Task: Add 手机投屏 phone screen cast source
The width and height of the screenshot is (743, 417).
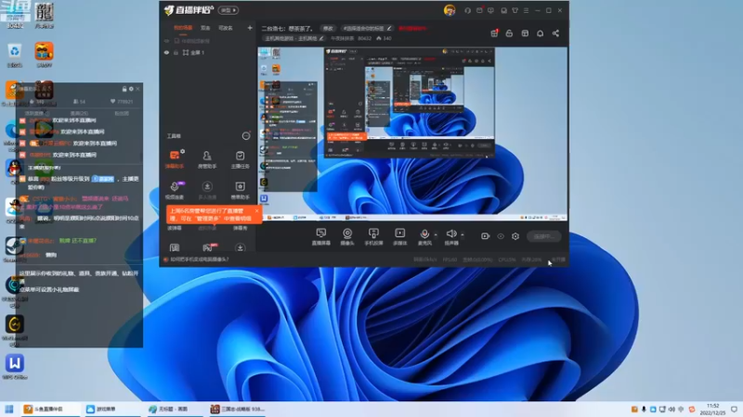Action: pyautogui.click(x=373, y=236)
